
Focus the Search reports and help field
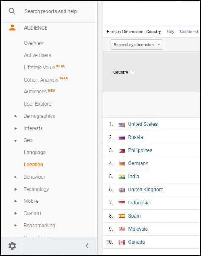[51, 11]
